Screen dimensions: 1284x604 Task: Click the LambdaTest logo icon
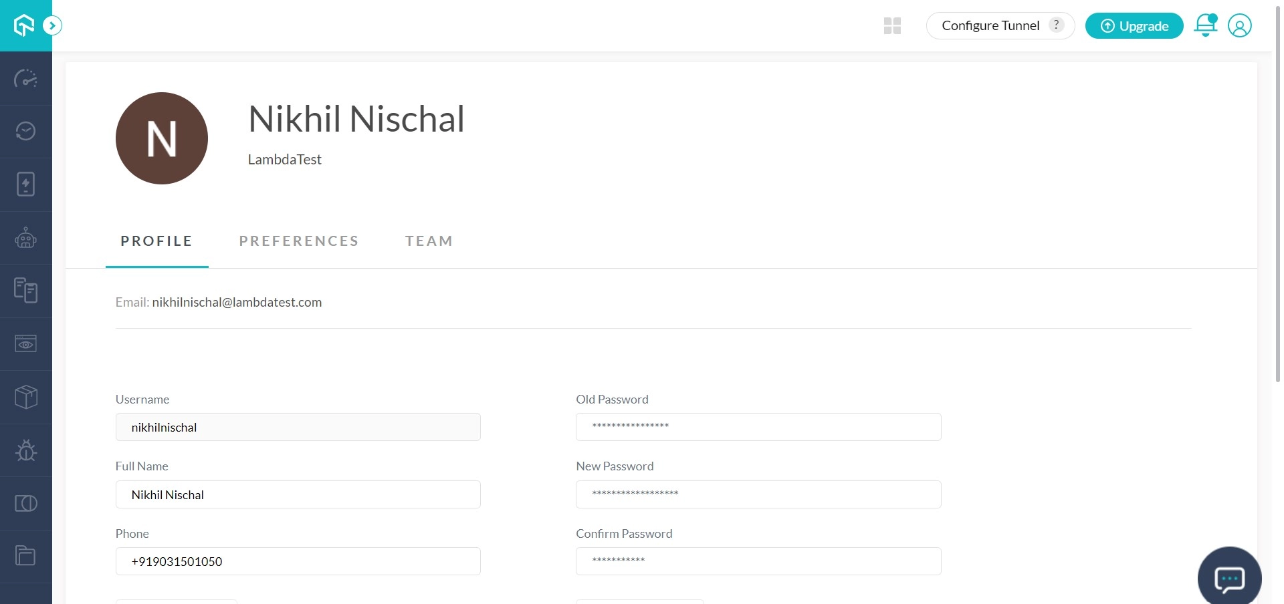click(24, 25)
